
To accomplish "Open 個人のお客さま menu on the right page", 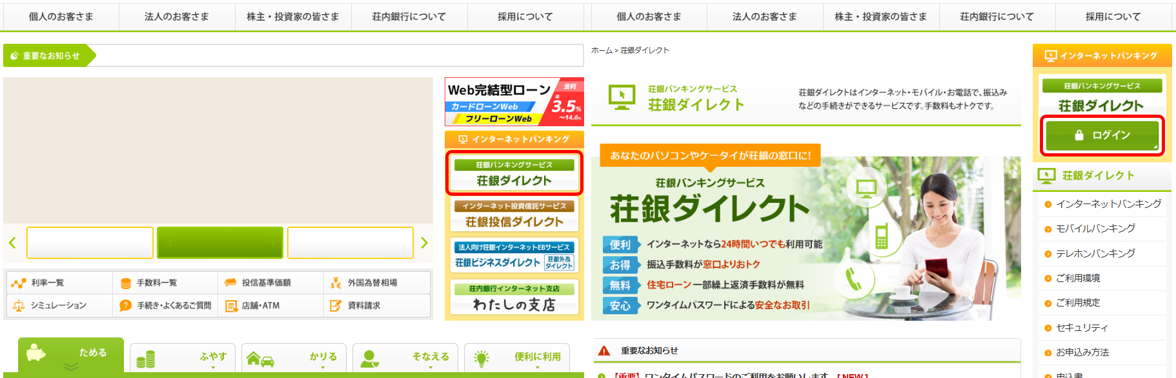I will point(649,17).
